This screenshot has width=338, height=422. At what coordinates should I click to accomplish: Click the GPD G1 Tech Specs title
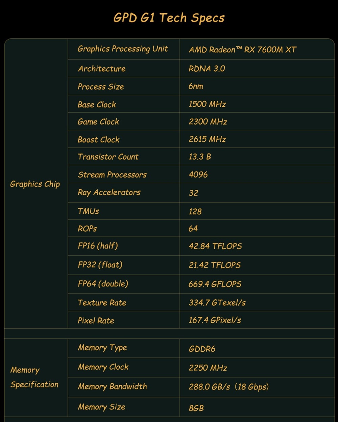click(169, 18)
